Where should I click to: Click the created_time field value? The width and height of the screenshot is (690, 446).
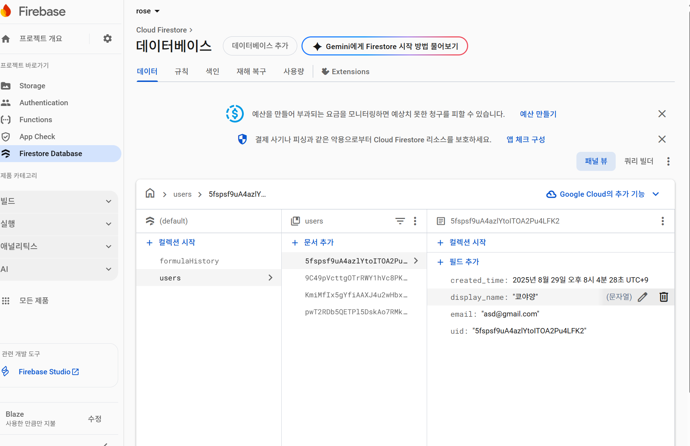pyautogui.click(x=580, y=280)
